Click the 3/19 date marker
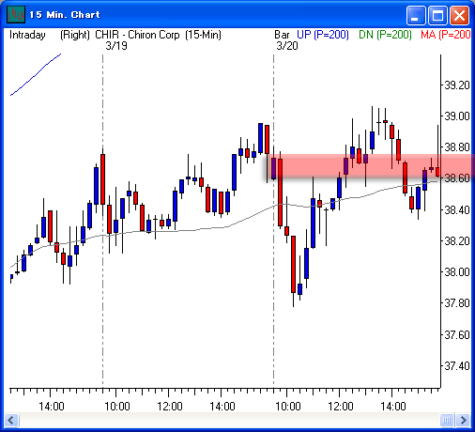This screenshot has width=475, height=432. 116,46
